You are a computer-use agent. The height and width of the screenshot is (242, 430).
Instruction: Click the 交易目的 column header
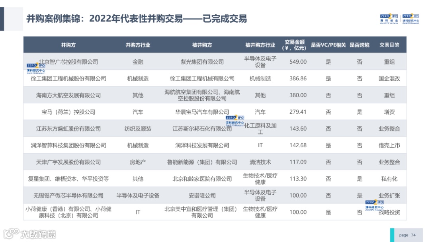389,45
